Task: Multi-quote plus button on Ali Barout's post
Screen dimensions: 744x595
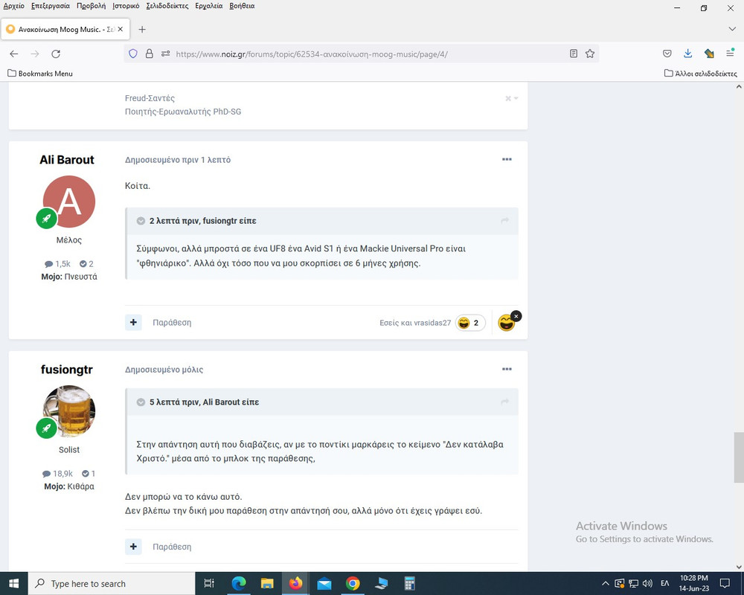Action: 133,323
